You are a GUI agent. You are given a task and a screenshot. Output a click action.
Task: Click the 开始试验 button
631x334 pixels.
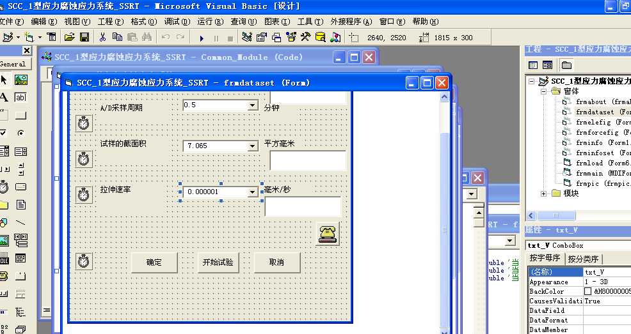(x=218, y=262)
